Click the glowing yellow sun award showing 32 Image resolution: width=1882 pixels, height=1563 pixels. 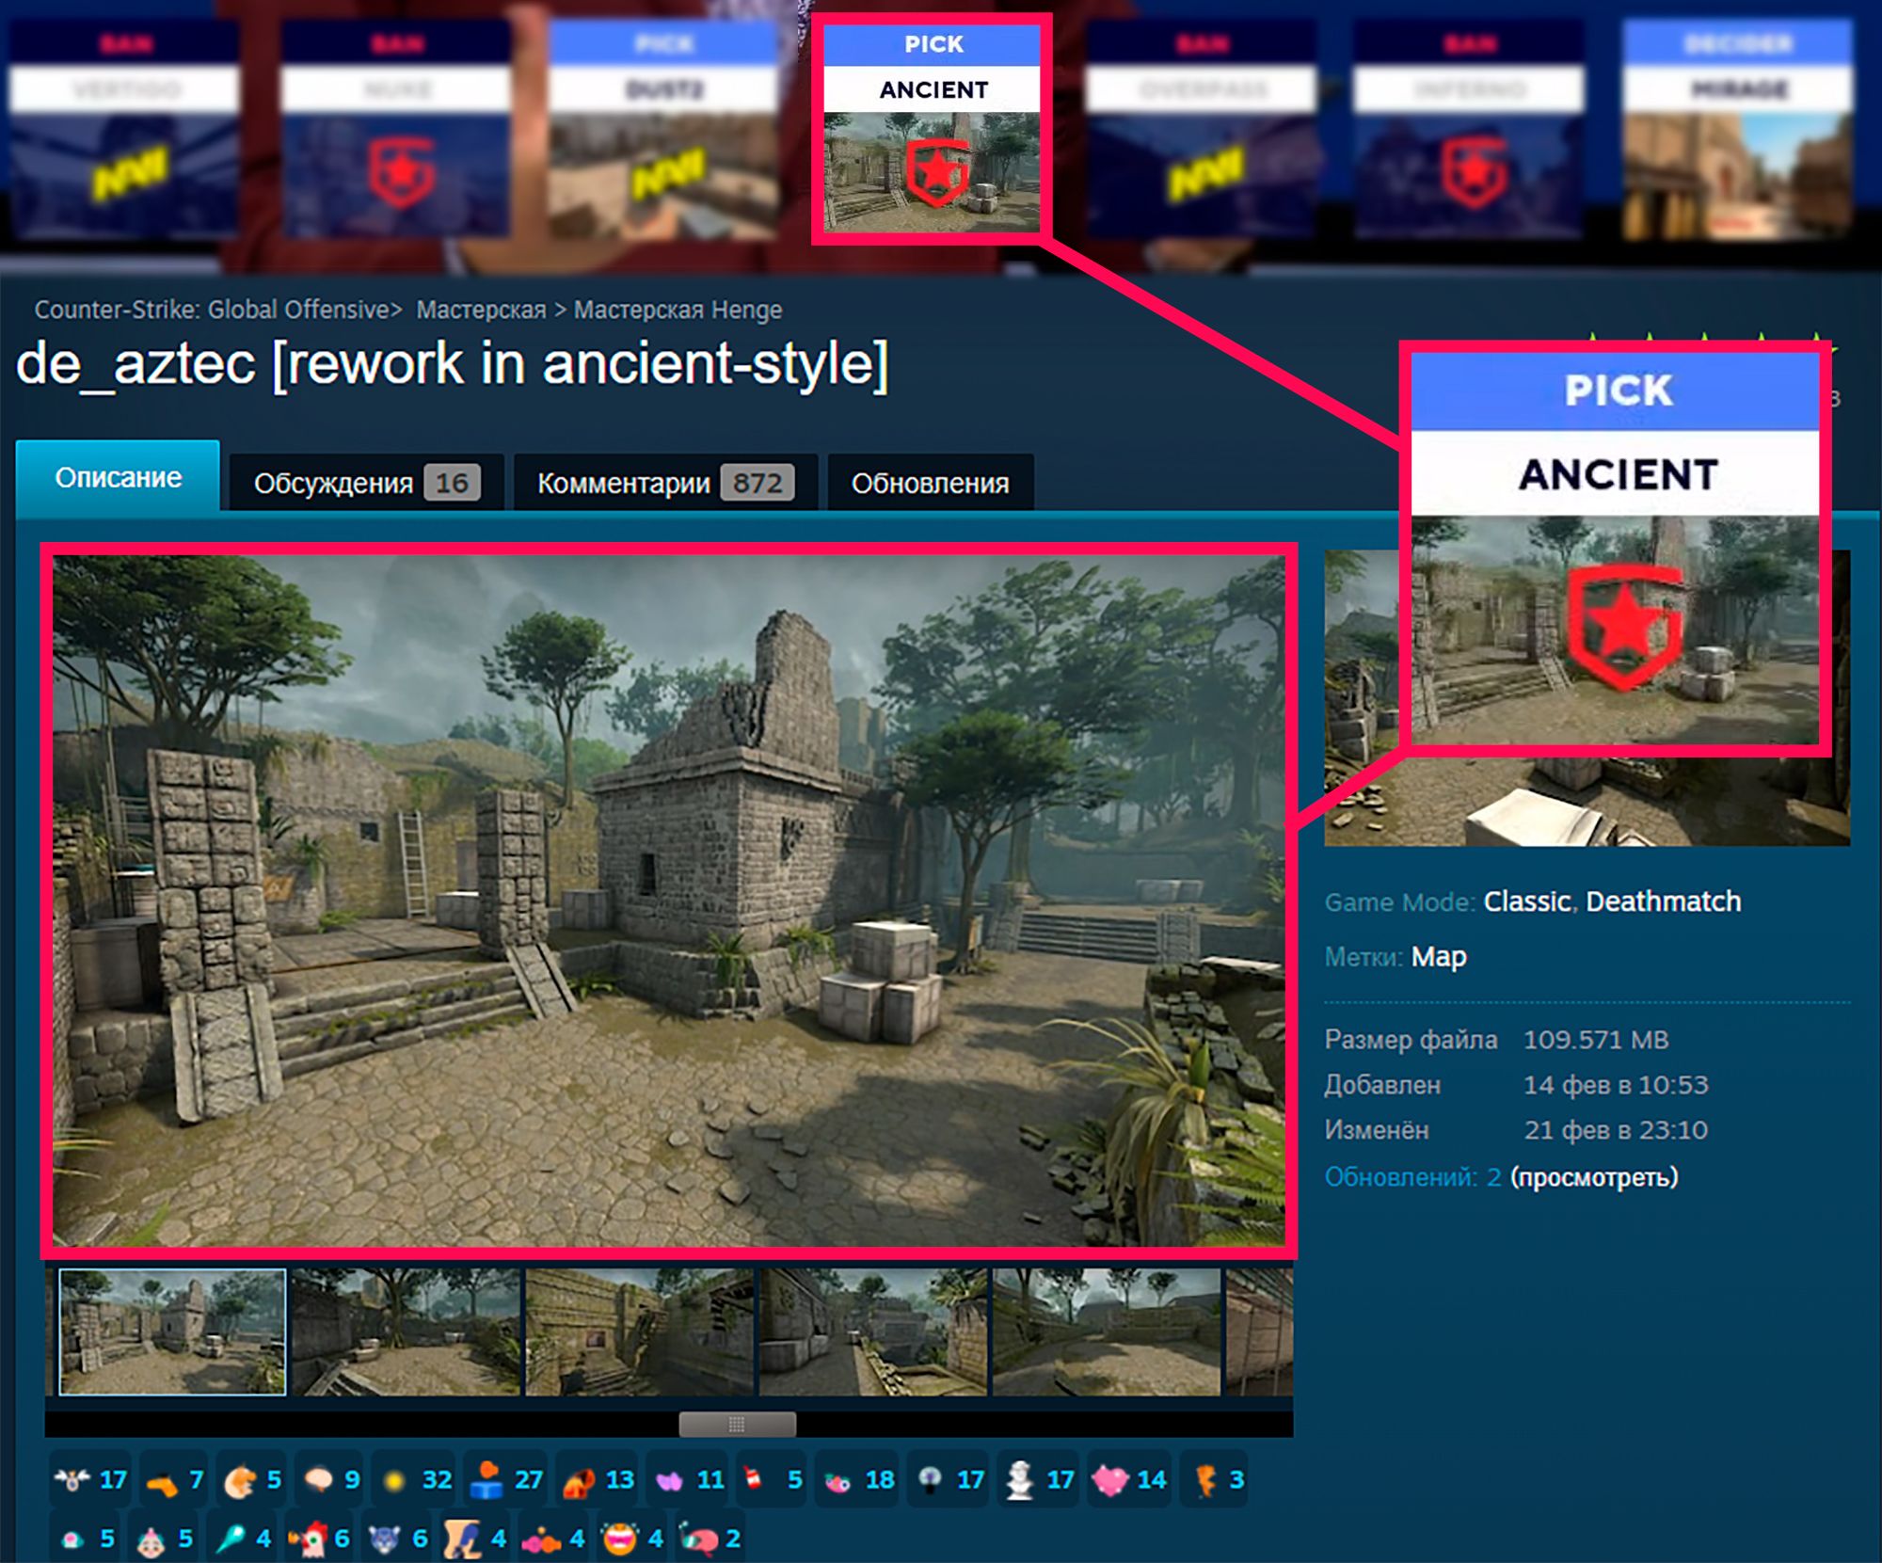click(416, 1480)
